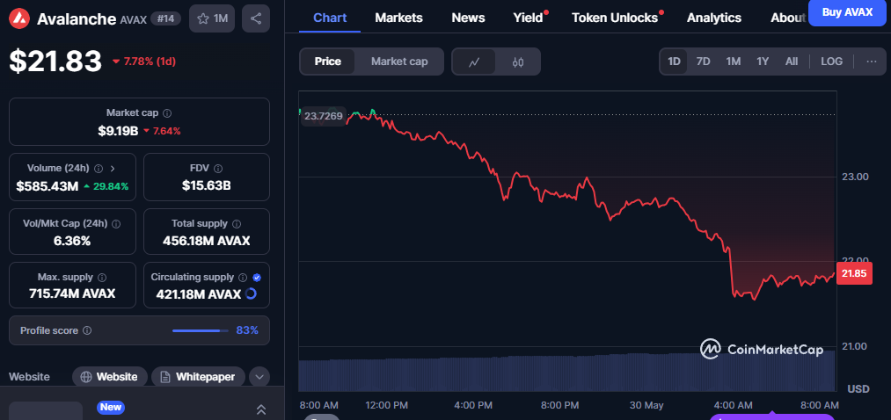
Task: Open the Markets tab
Action: pyautogui.click(x=399, y=18)
